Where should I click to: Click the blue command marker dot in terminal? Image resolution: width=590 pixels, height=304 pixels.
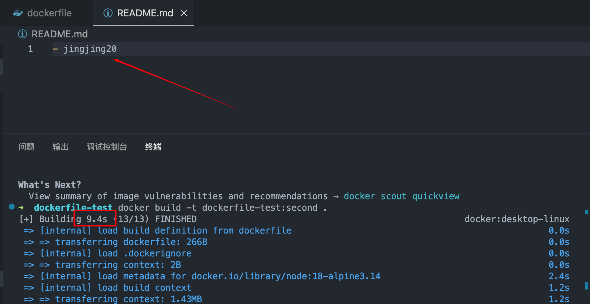(12, 207)
